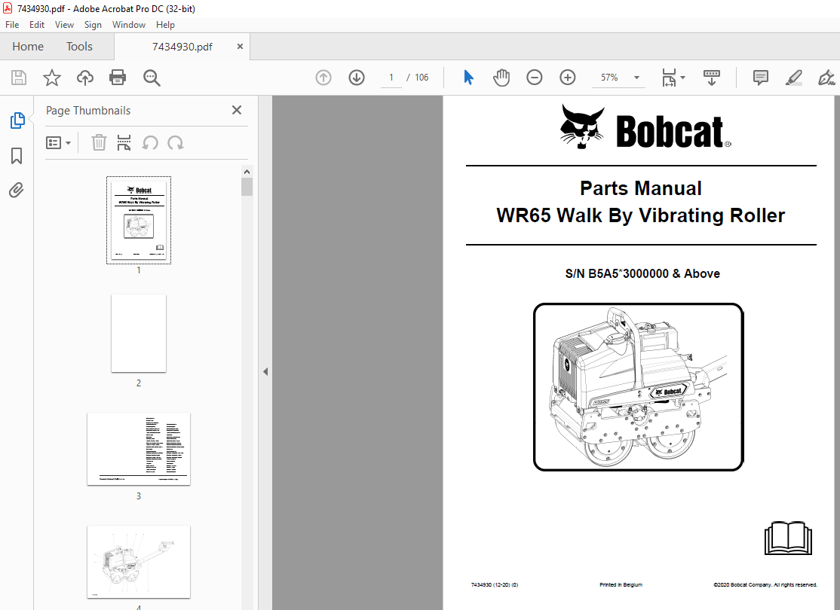The image size is (840, 610).
Task: Click the roller illustration on cover page
Action: pyautogui.click(x=638, y=387)
